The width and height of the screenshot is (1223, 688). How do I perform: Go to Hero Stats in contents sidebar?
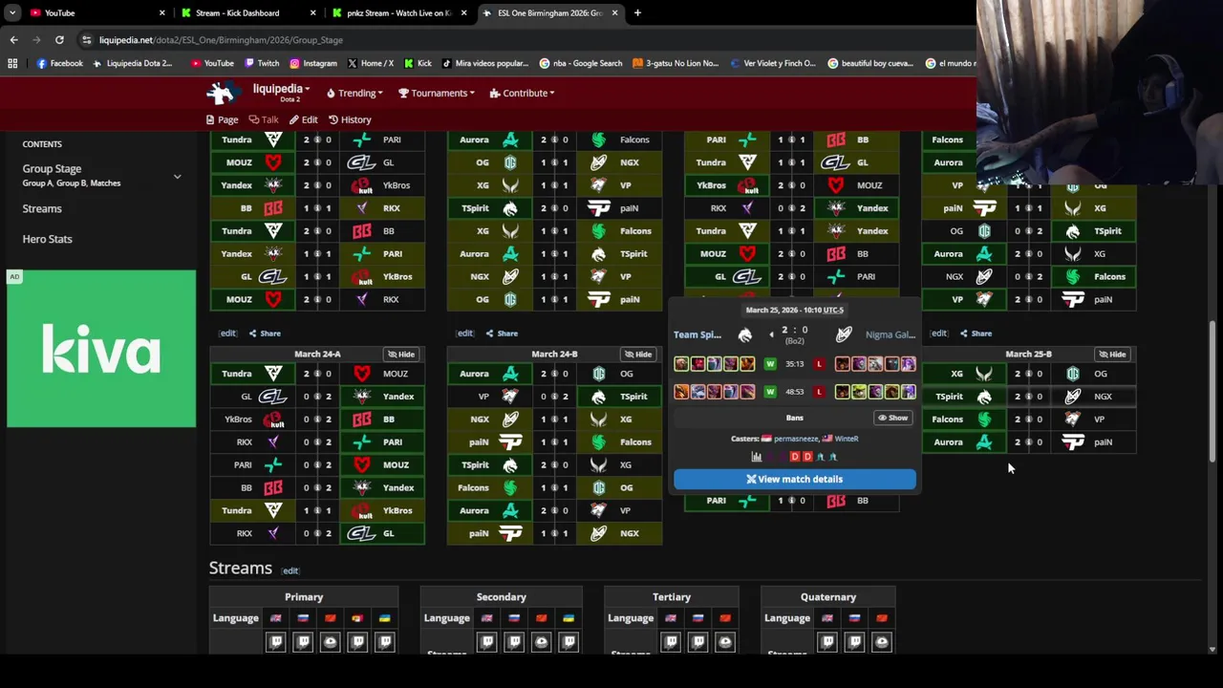point(47,239)
